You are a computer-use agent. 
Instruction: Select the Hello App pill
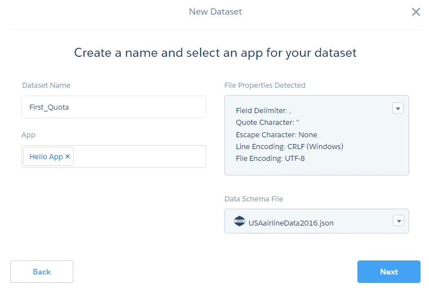pos(46,157)
